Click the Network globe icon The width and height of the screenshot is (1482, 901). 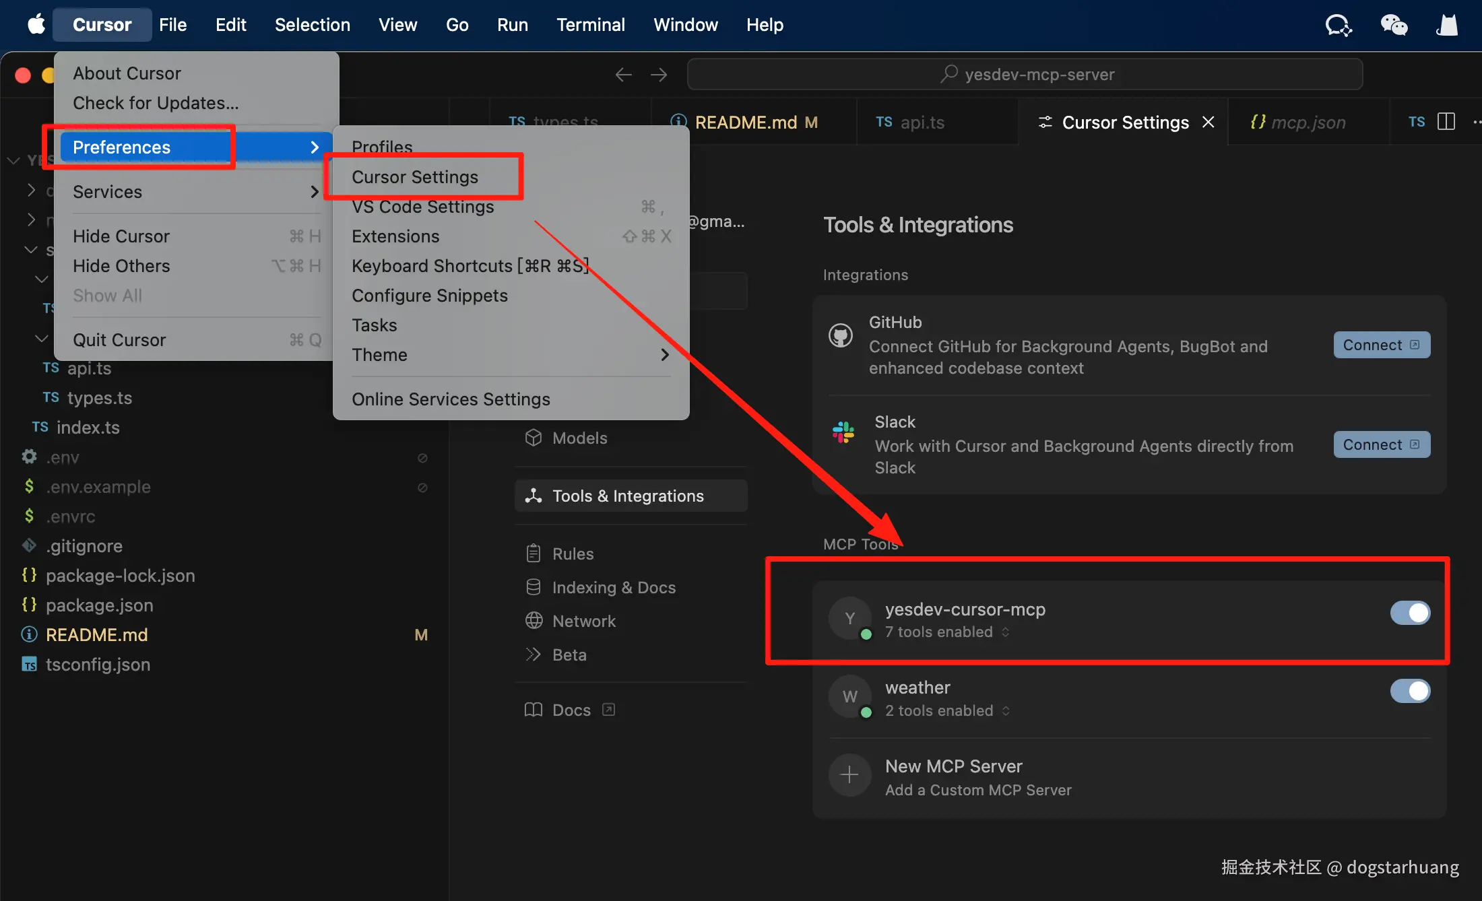click(534, 621)
